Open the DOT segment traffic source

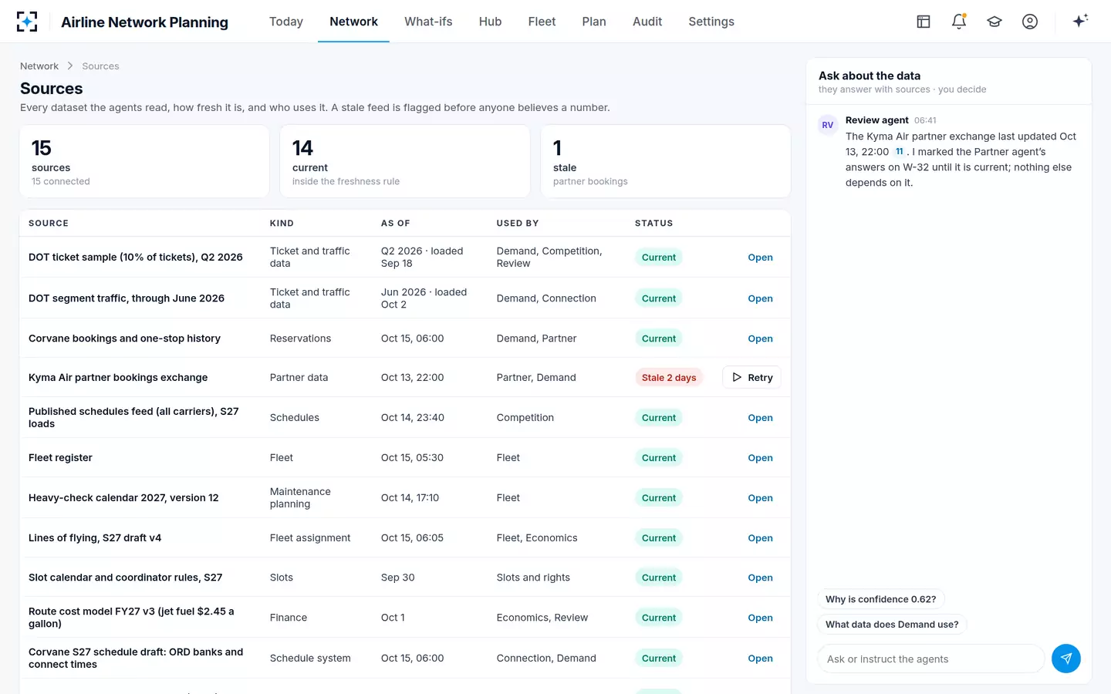click(x=760, y=298)
